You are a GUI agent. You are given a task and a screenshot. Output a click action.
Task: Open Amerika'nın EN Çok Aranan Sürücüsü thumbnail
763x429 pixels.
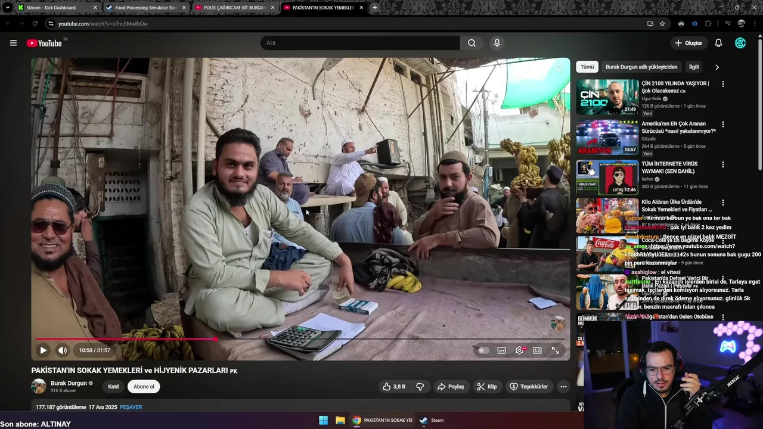coord(607,137)
